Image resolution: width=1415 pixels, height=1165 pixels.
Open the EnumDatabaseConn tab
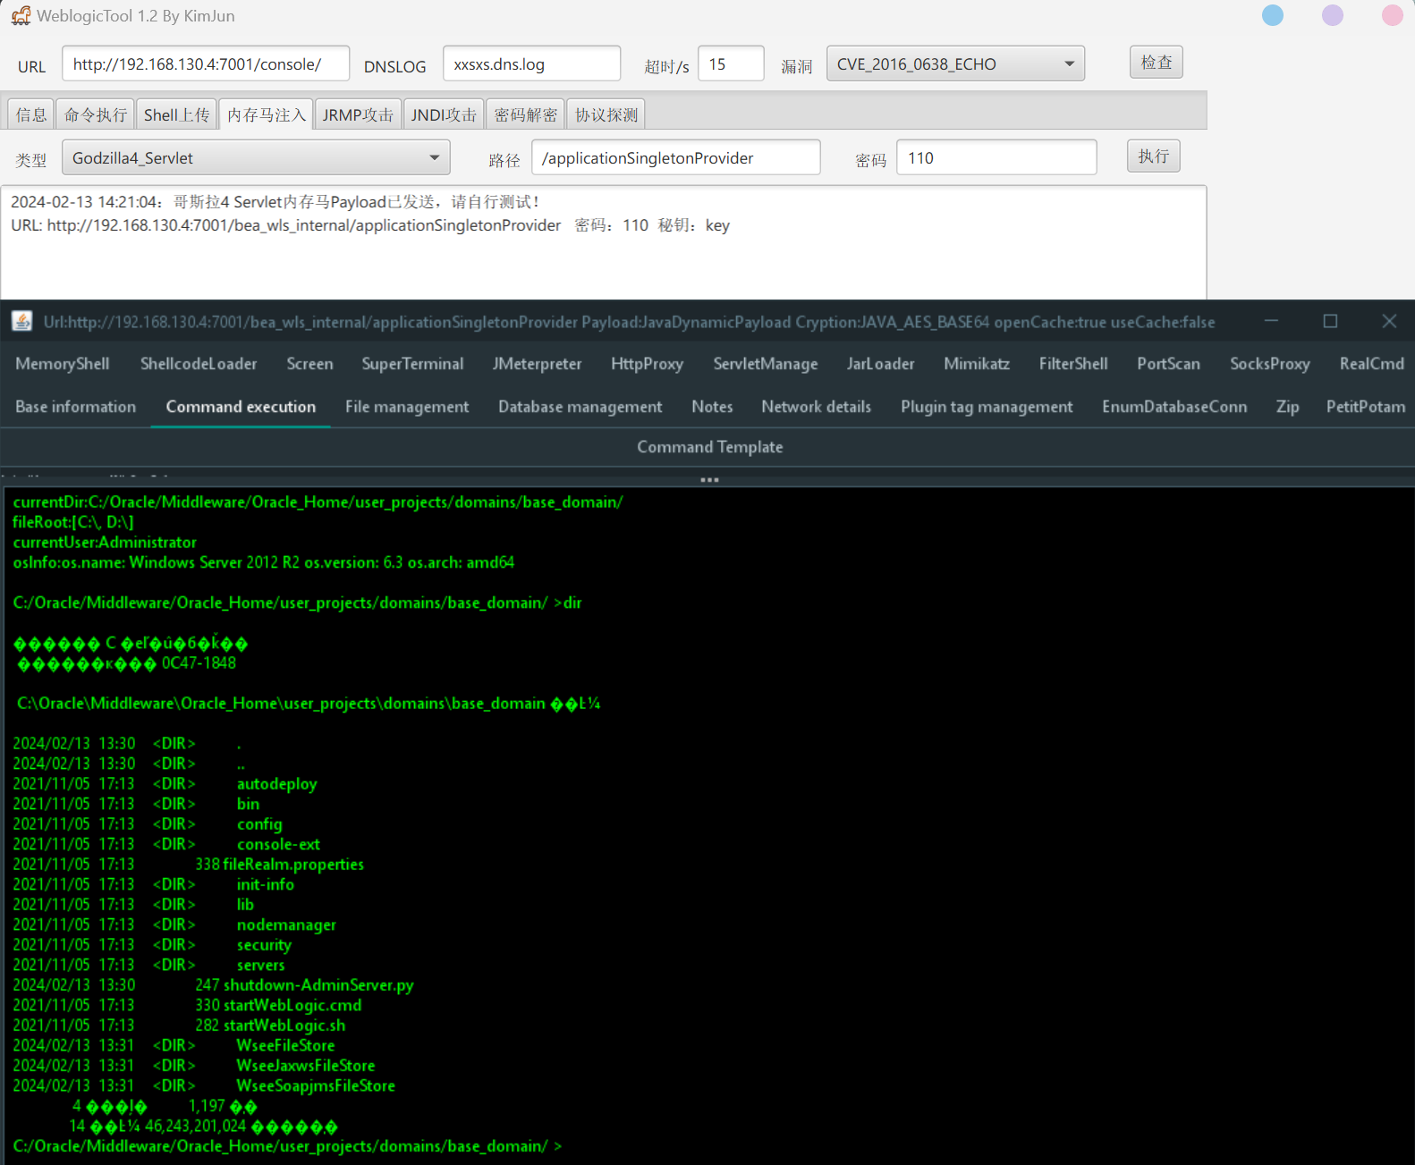pyautogui.click(x=1174, y=407)
